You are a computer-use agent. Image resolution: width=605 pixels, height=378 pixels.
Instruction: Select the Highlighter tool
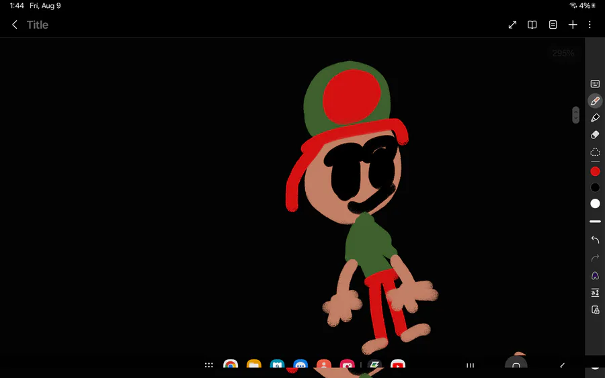[x=595, y=118]
